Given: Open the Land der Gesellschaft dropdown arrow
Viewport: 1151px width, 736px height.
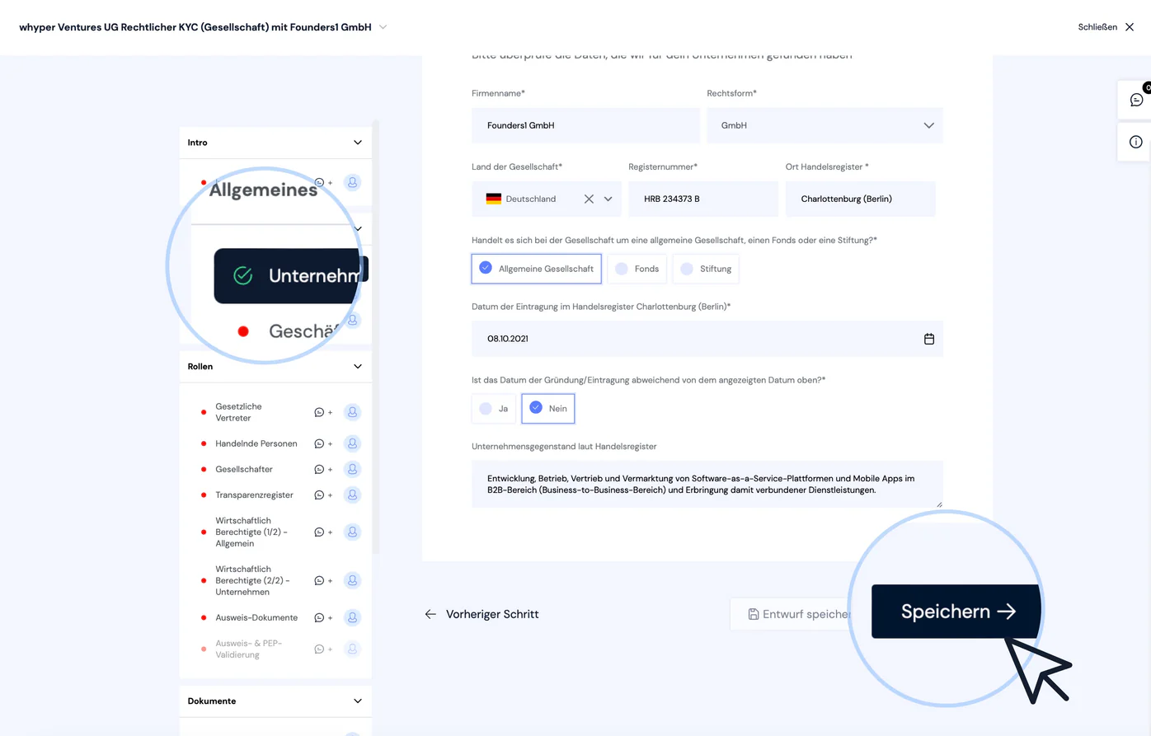Looking at the screenshot, I should (x=608, y=199).
